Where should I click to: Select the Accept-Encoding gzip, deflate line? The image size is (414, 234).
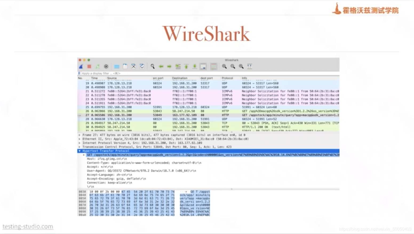click(116, 179)
